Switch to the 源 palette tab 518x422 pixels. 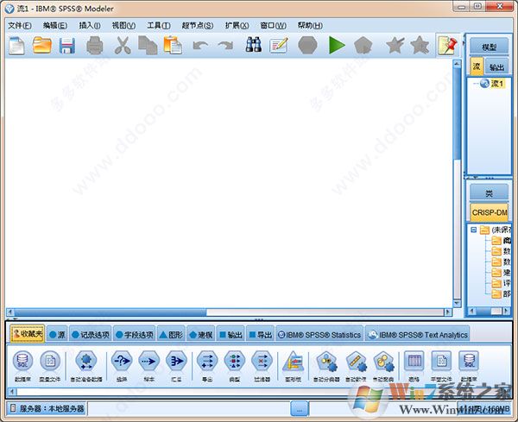pyautogui.click(x=57, y=335)
